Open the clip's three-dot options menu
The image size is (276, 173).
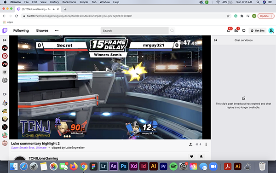[206, 144]
